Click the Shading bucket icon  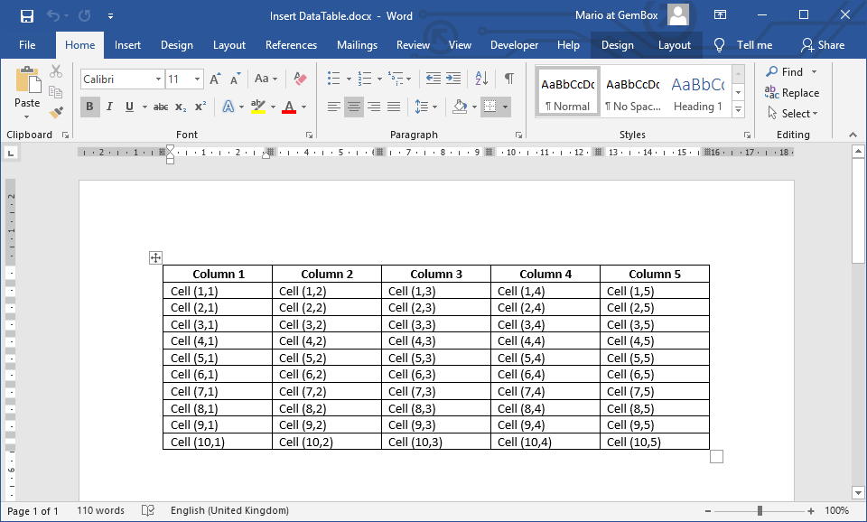pos(461,107)
